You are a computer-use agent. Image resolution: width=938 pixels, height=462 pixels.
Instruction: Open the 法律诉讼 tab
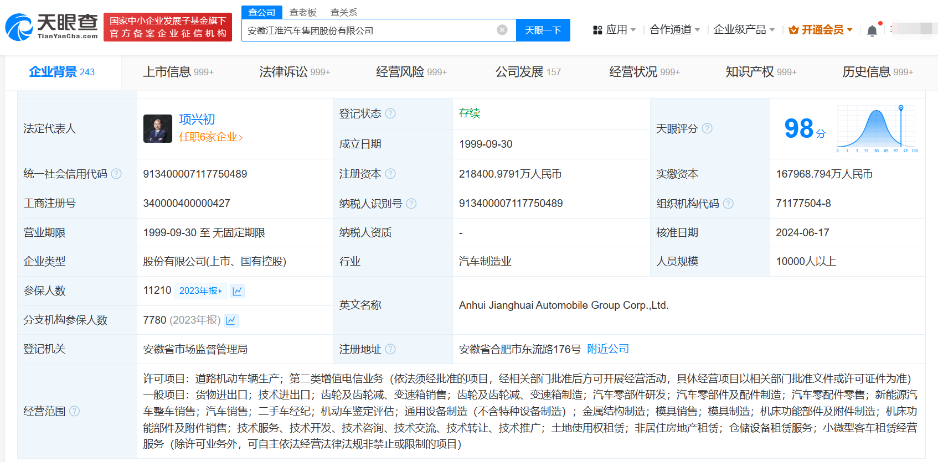pos(295,72)
